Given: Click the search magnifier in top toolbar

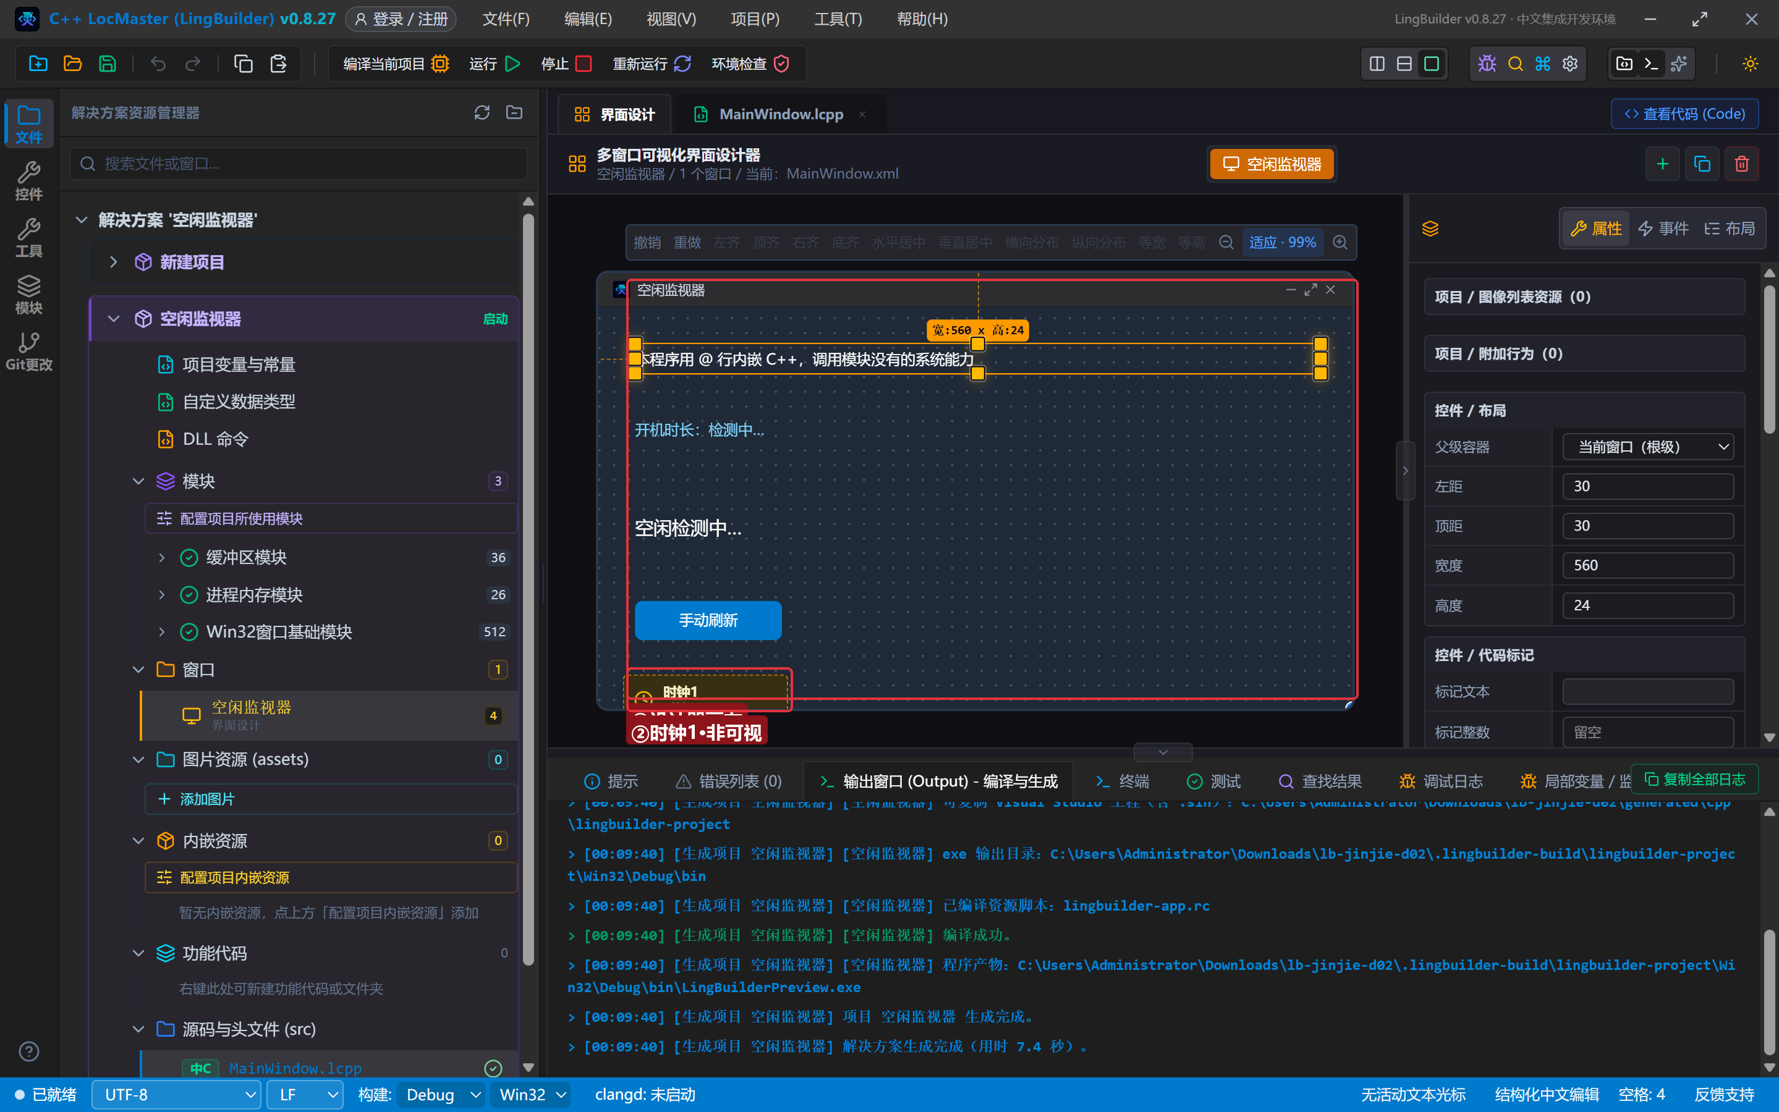Looking at the screenshot, I should pos(1515,64).
